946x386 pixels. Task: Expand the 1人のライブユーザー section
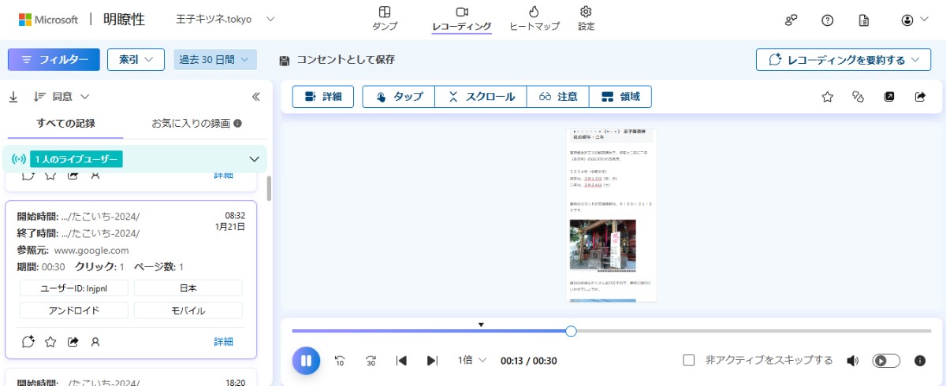coord(254,159)
